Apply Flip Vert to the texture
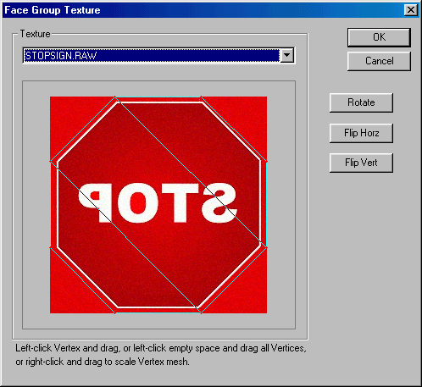Image resolution: width=422 pixels, height=387 pixels. coord(361,163)
